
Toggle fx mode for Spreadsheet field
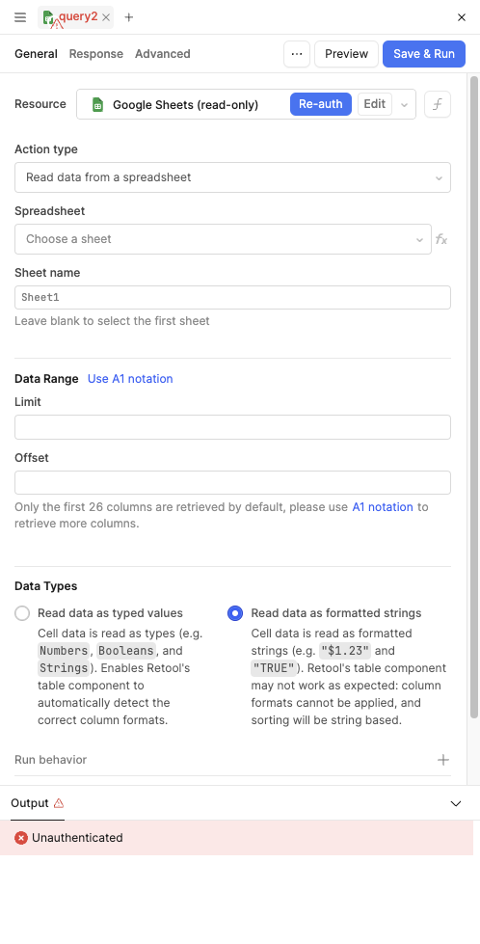click(x=441, y=239)
